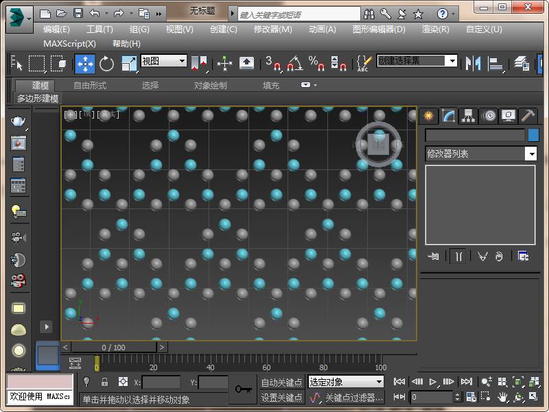Activate the Select and Move tool
Viewport: 549px width, 412px height.
(85, 64)
